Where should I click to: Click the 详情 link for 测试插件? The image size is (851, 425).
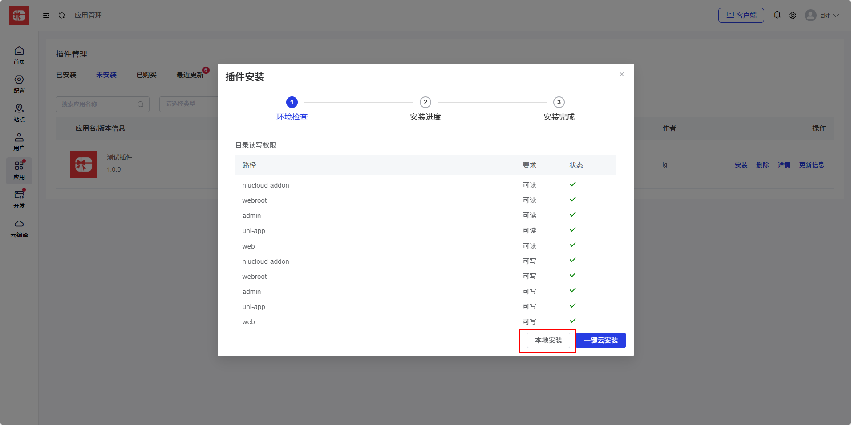[x=784, y=165]
